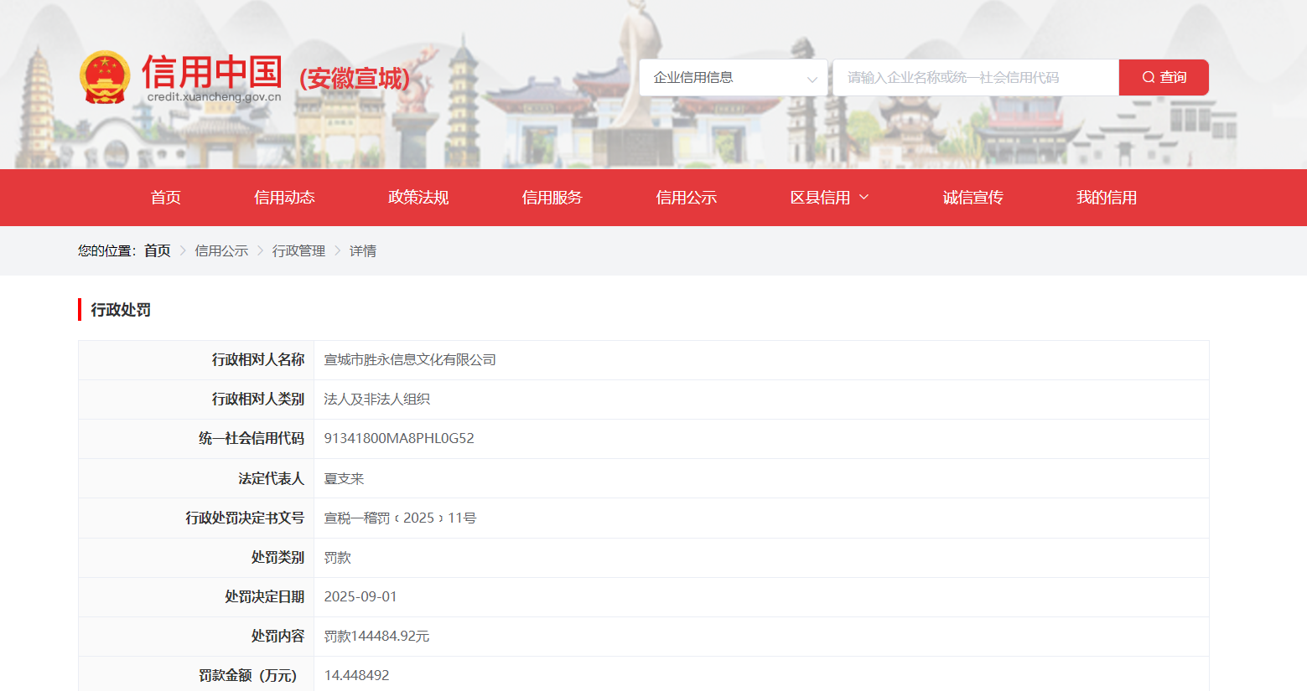Click the 行政相对人名称 row label

[258, 360]
